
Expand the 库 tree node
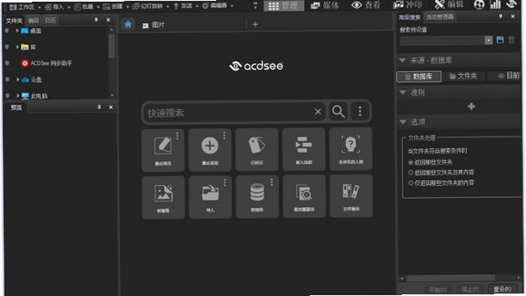17,47
